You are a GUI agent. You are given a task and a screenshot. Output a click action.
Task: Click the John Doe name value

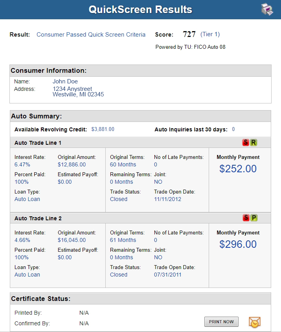(x=65, y=81)
